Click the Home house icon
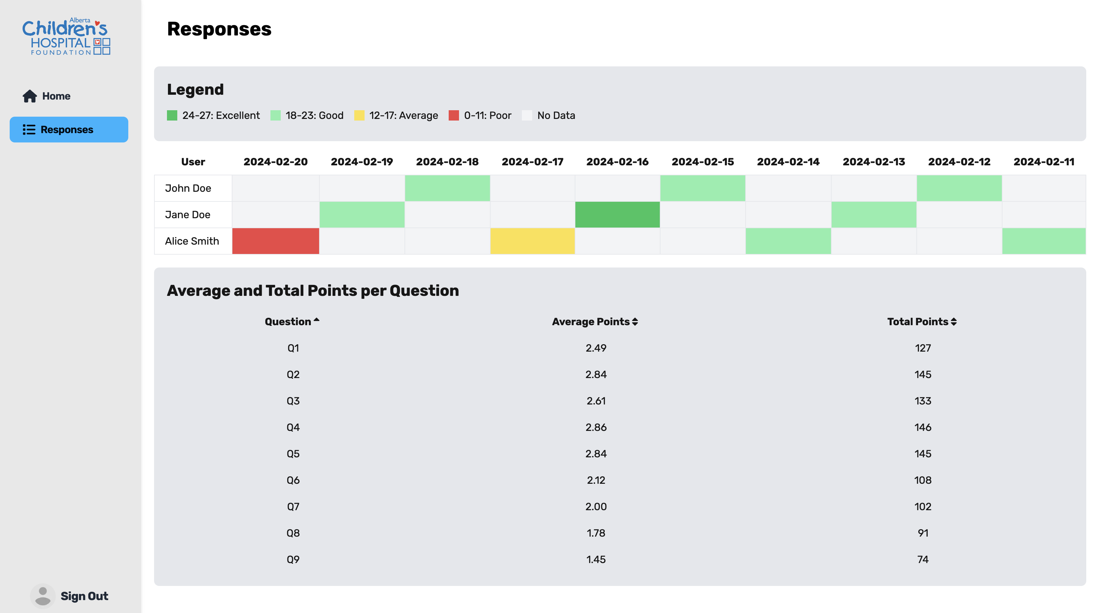This screenshot has width=1094, height=613. tap(30, 96)
